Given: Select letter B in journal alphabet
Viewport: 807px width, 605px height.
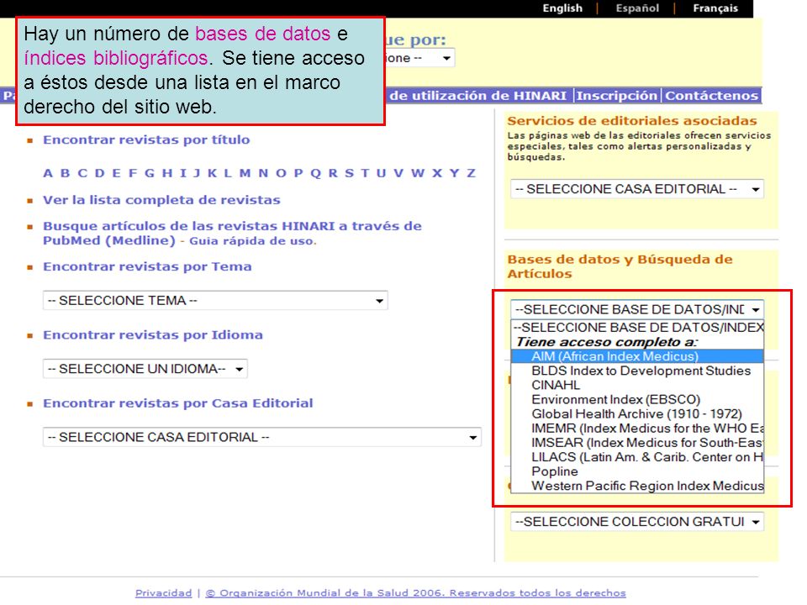Looking at the screenshot, I should tap(65, 173).
